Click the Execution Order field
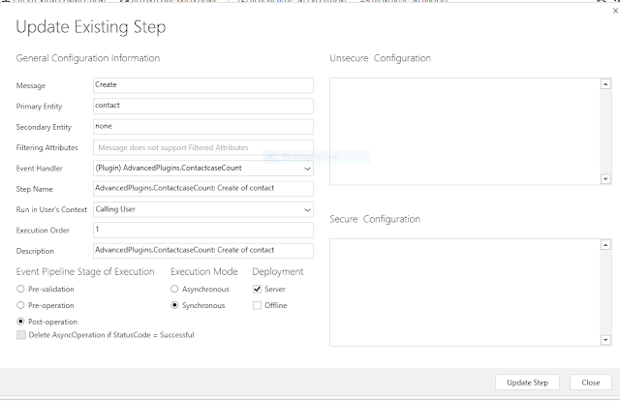620x402 pixels. tap(202, 230)
